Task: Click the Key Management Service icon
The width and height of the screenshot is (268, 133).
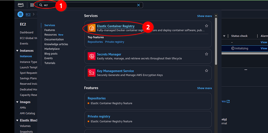Action: point(92,73)
